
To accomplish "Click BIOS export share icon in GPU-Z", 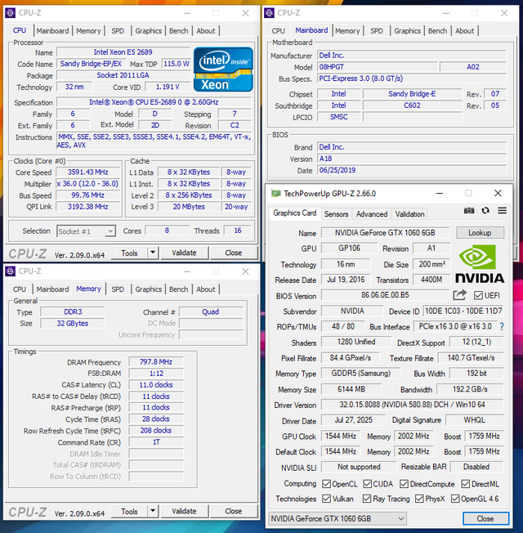I will pos(459,295).
